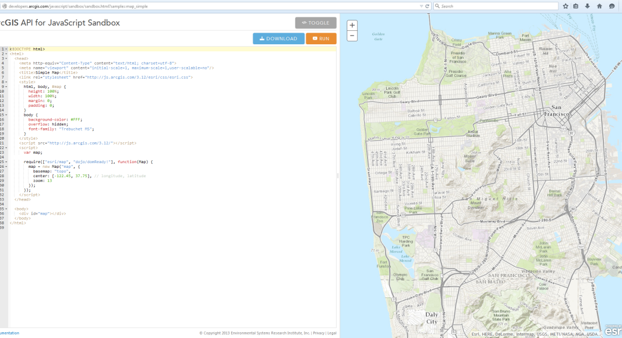Viewport: 622px width, 338px height.
Task: Open the address bar history dropdown arrow
Action: [x=421, y=6]
